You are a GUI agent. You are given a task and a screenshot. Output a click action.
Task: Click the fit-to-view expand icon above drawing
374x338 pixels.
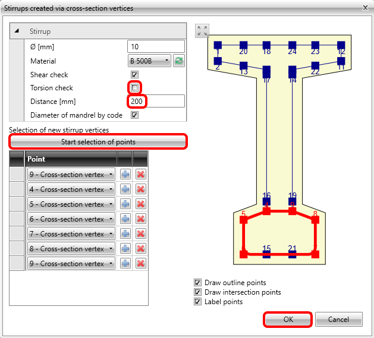(x=202, y=31)
